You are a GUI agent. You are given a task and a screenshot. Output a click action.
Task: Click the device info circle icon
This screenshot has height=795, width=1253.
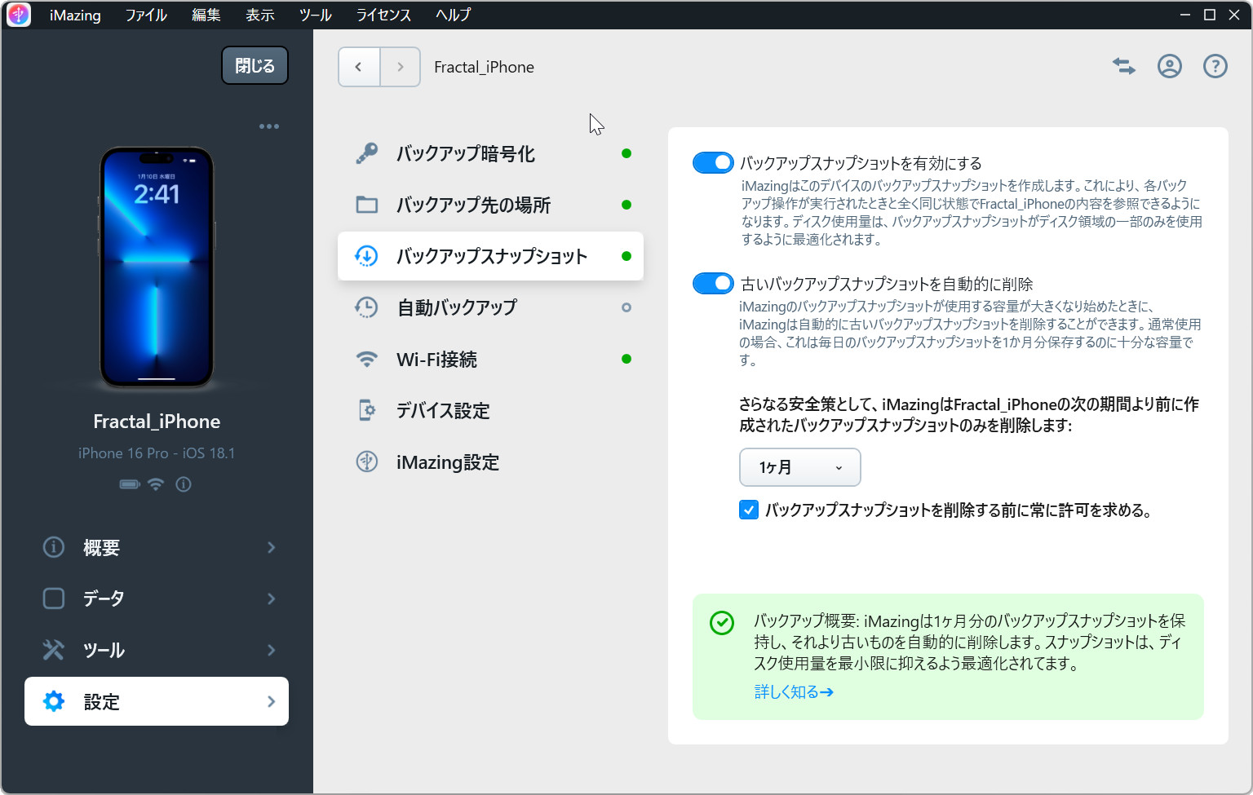(x=184, y=484)
